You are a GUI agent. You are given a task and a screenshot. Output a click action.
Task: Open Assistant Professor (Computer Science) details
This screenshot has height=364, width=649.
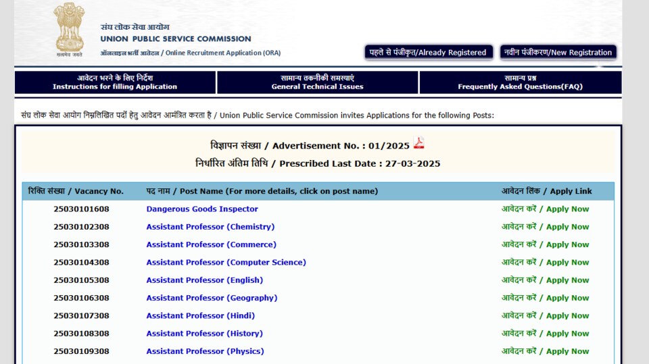click(x=226, y=262)
